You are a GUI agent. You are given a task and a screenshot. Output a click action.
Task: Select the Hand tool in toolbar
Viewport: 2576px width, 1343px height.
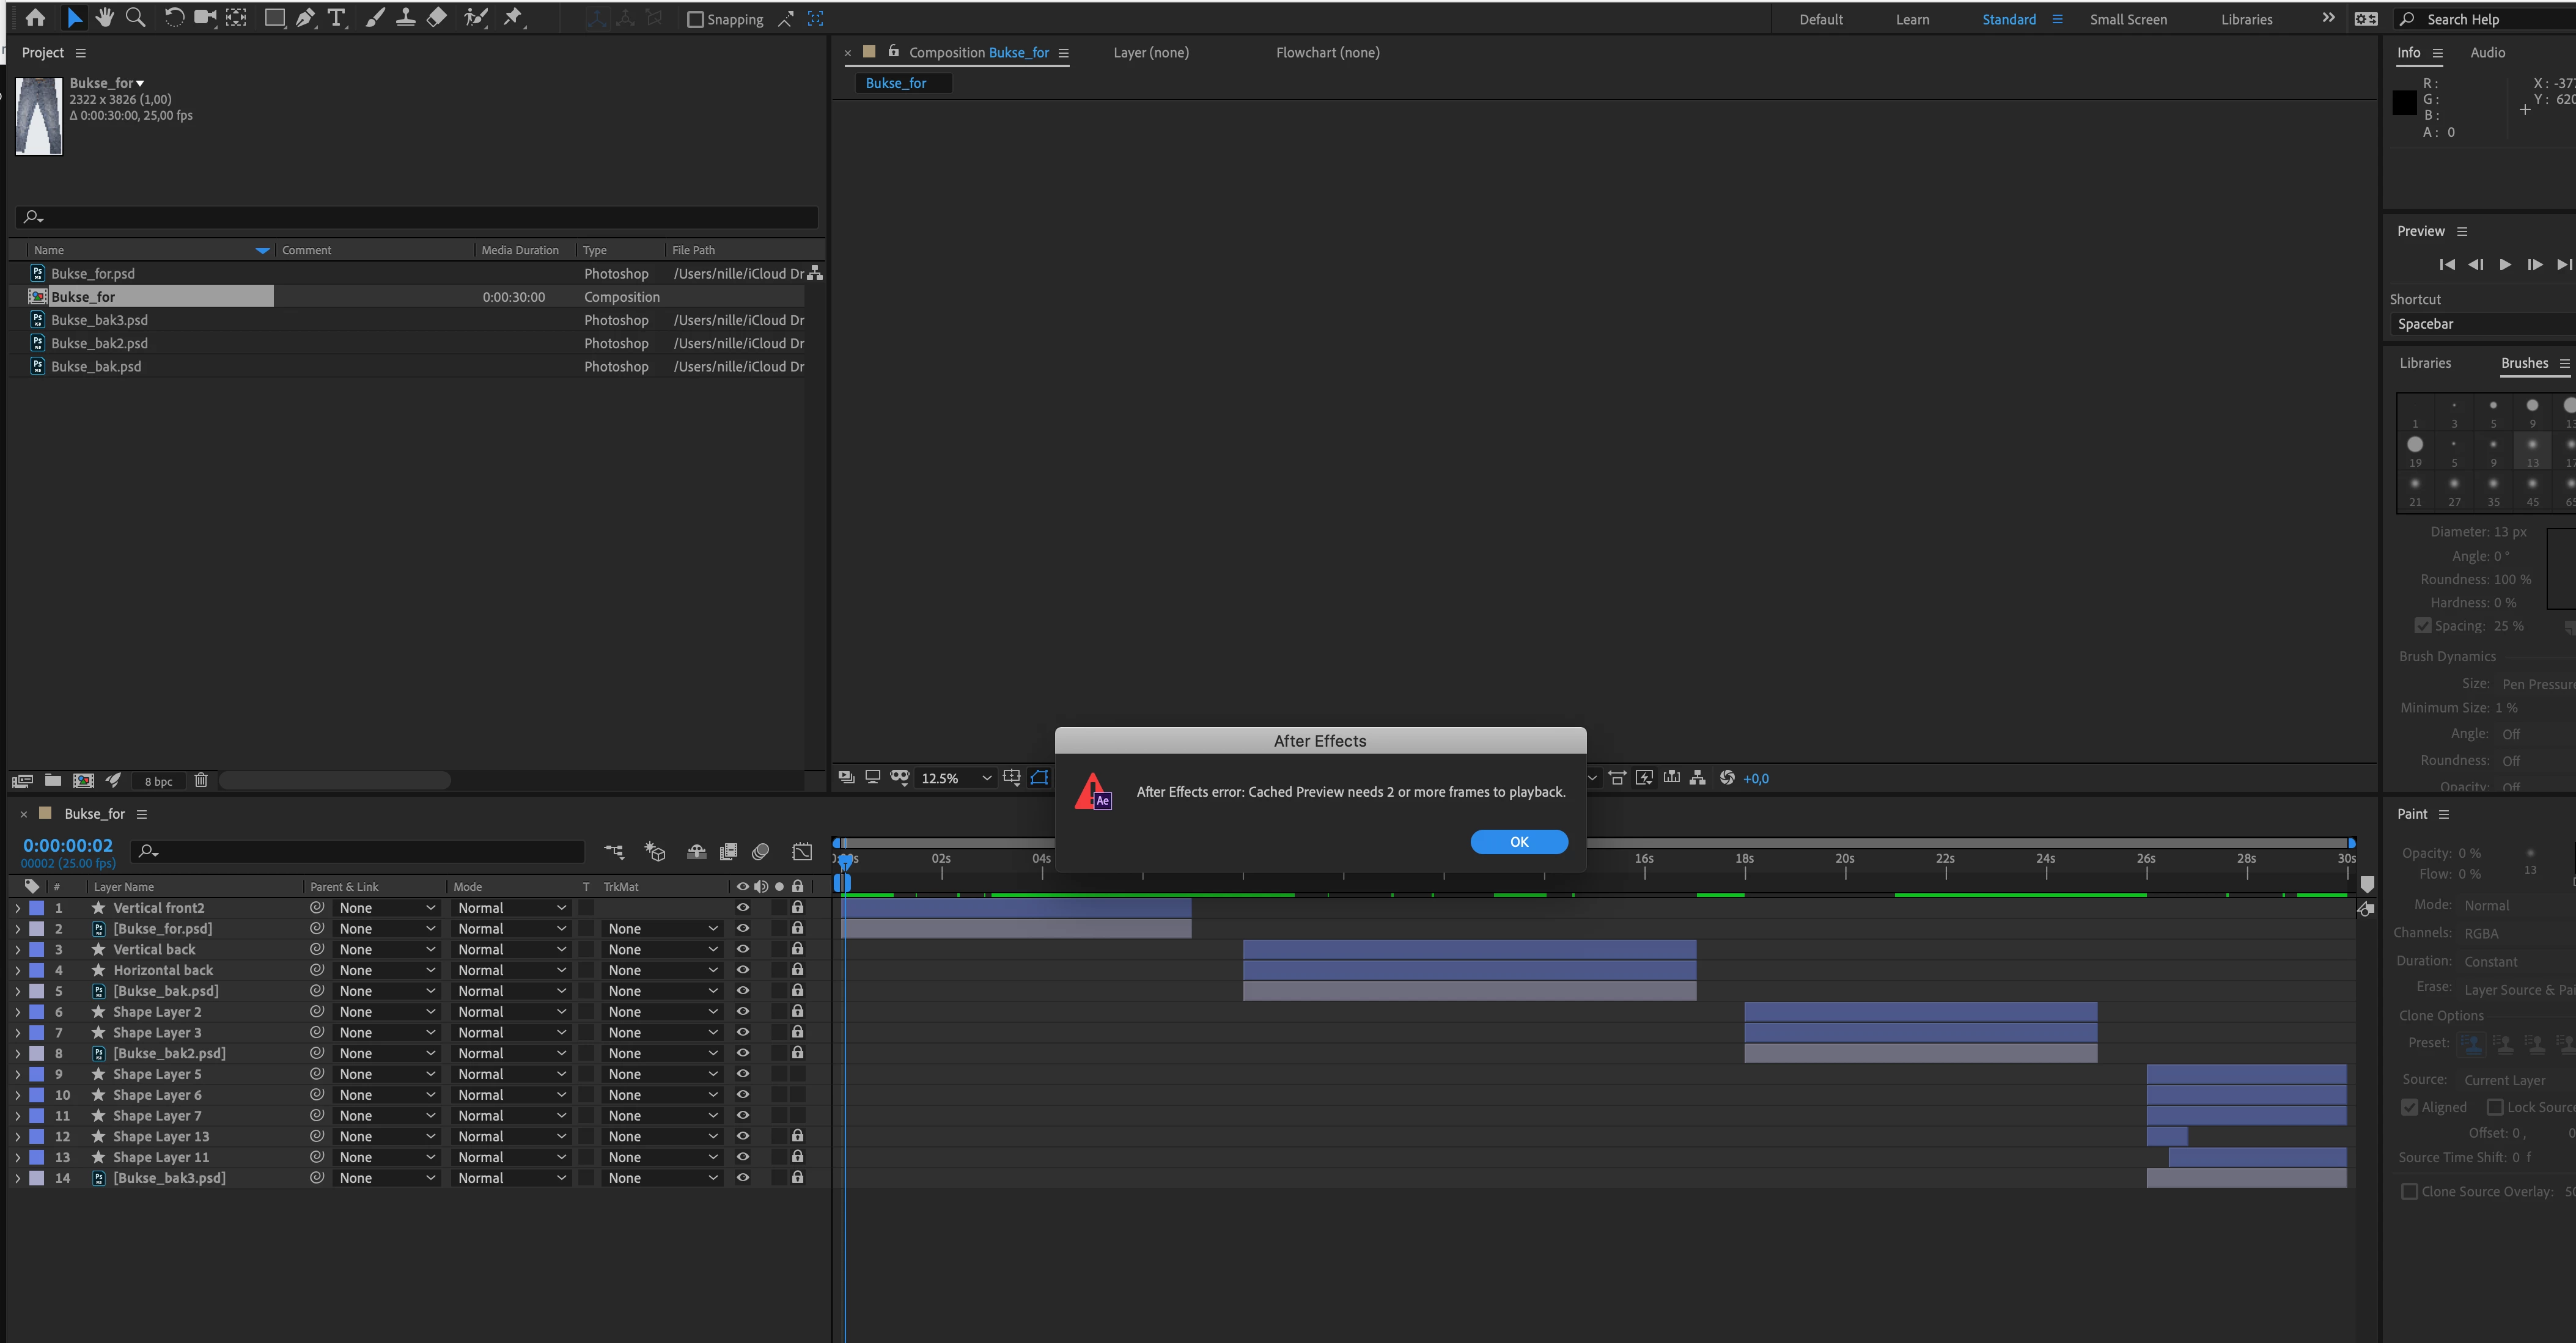[x=104, y=18]
